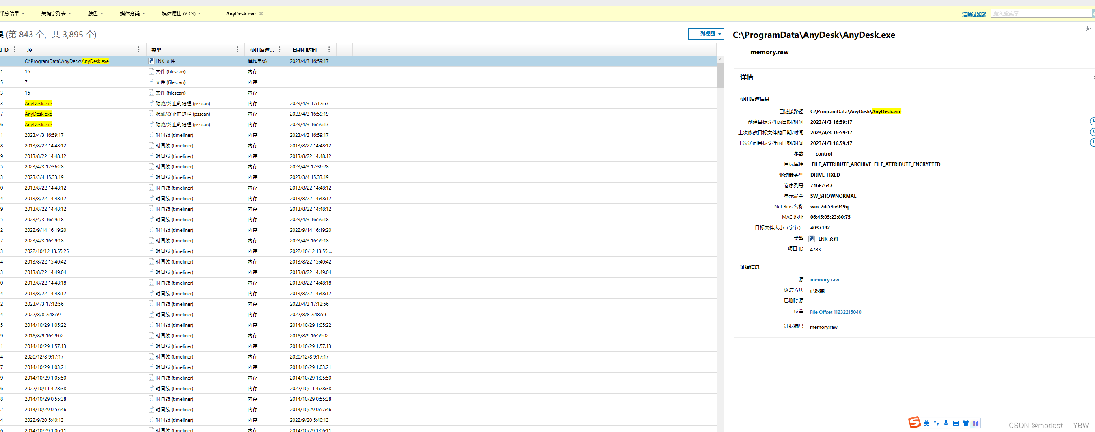Select the timeliner row 2022/10/11 4:28:38

pyautogui.click(x=358, y=388)
